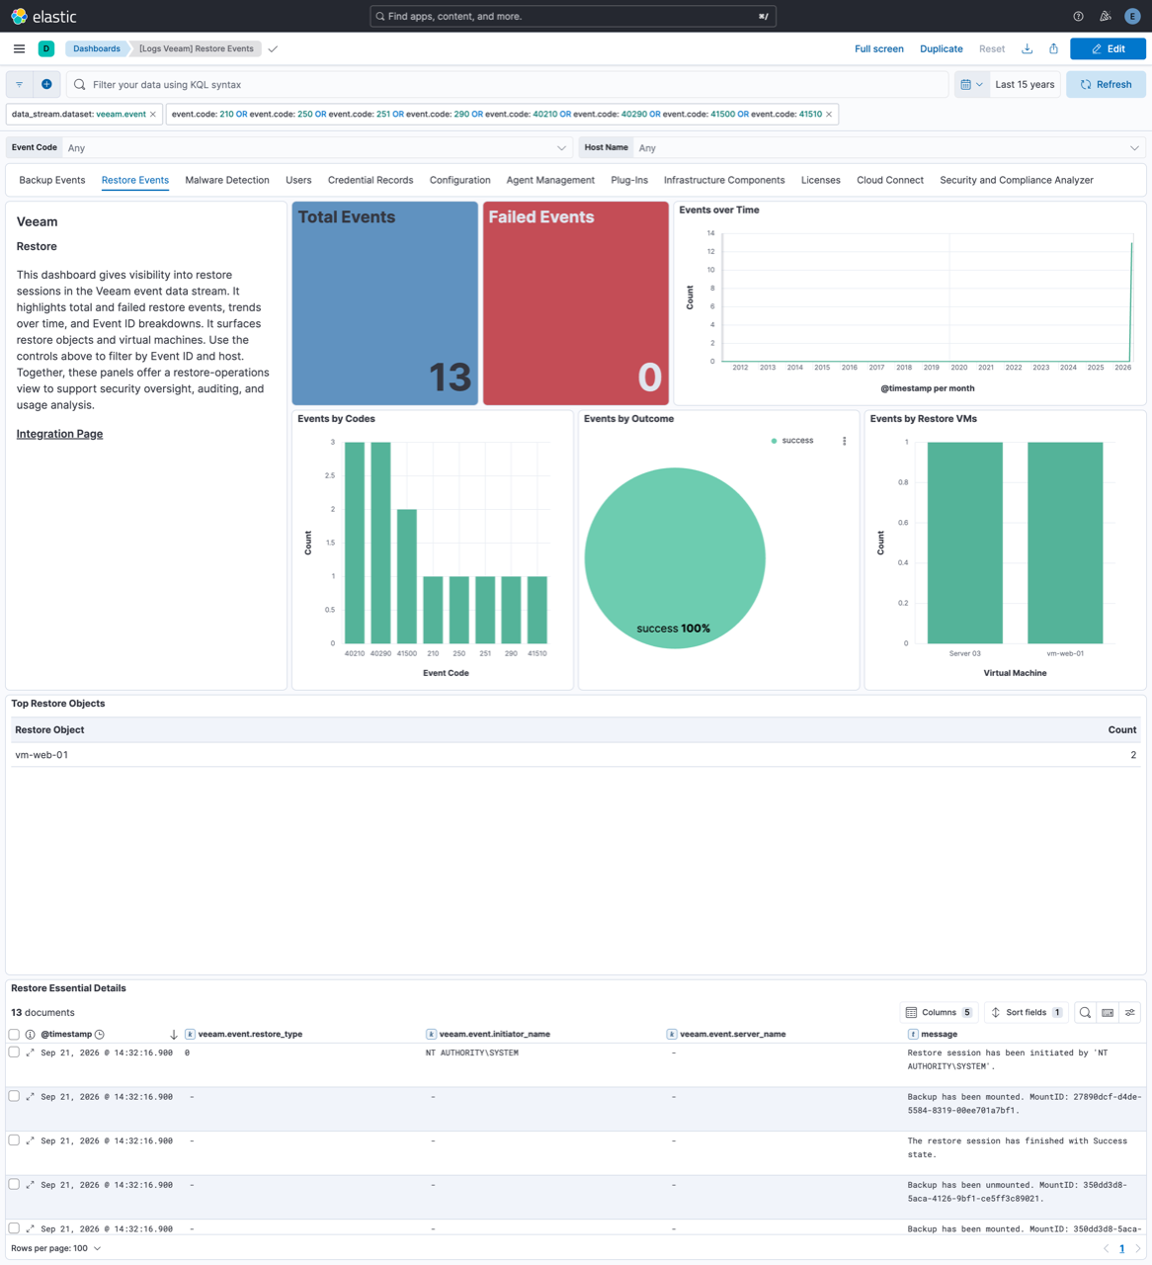Check the last visible row with MountID 350dd3d8 mounted
This screenshot has width=1152, height=1265.
tap(14, 1228)
